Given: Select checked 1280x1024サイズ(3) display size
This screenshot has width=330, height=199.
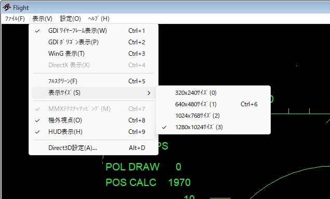Looking at the screenshot, I should pos(213,127).
